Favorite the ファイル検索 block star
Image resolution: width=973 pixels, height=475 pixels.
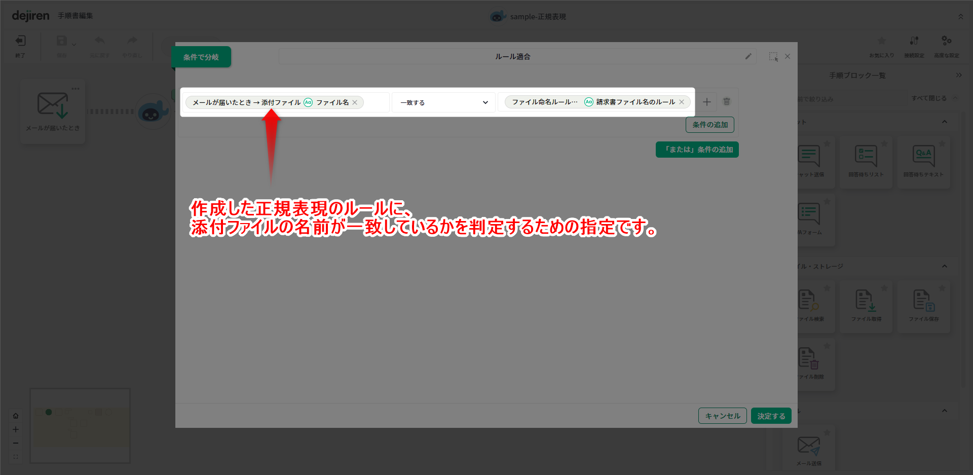(827, 288)
